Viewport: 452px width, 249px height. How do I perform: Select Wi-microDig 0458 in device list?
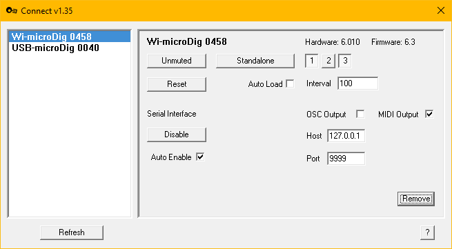(70, 37)
